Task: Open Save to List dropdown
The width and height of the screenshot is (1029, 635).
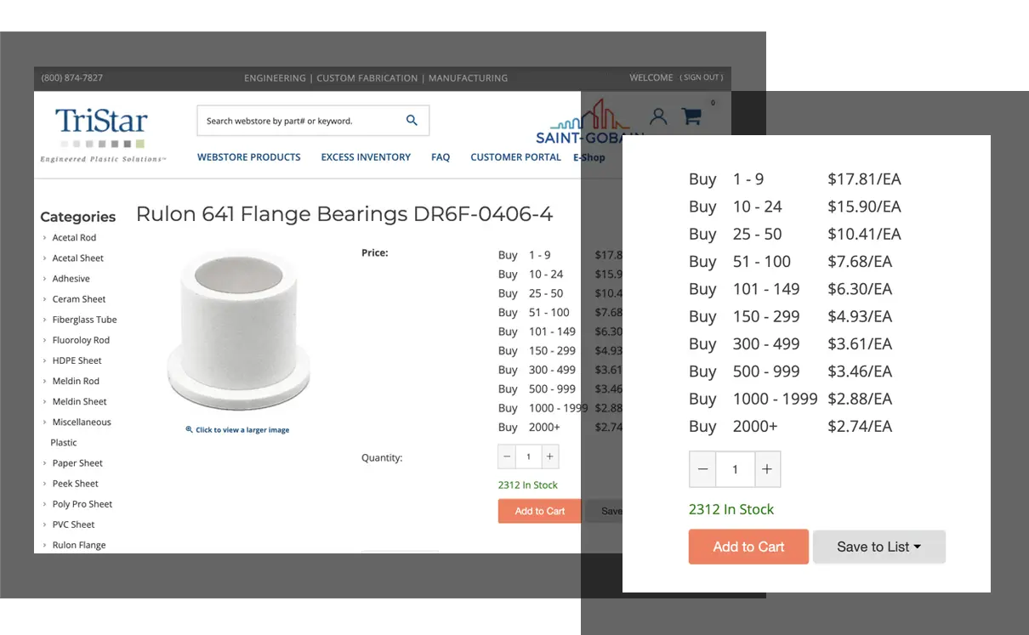Action: [x=879, y=547]
